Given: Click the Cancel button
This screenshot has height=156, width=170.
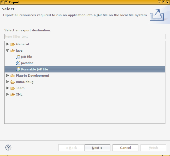Looking at the screenshot, I should coord(125,148).
